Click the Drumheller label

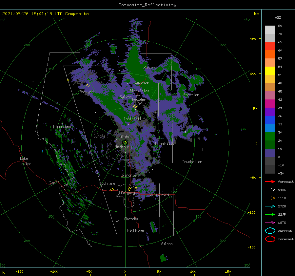point(192,162)
